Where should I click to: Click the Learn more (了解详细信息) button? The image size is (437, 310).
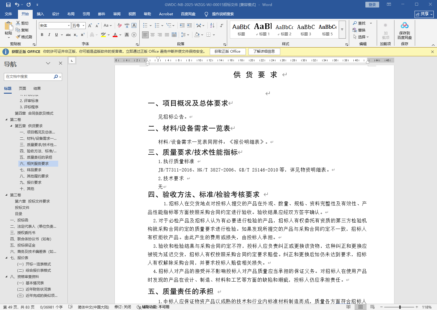click(x=264, y=51)
